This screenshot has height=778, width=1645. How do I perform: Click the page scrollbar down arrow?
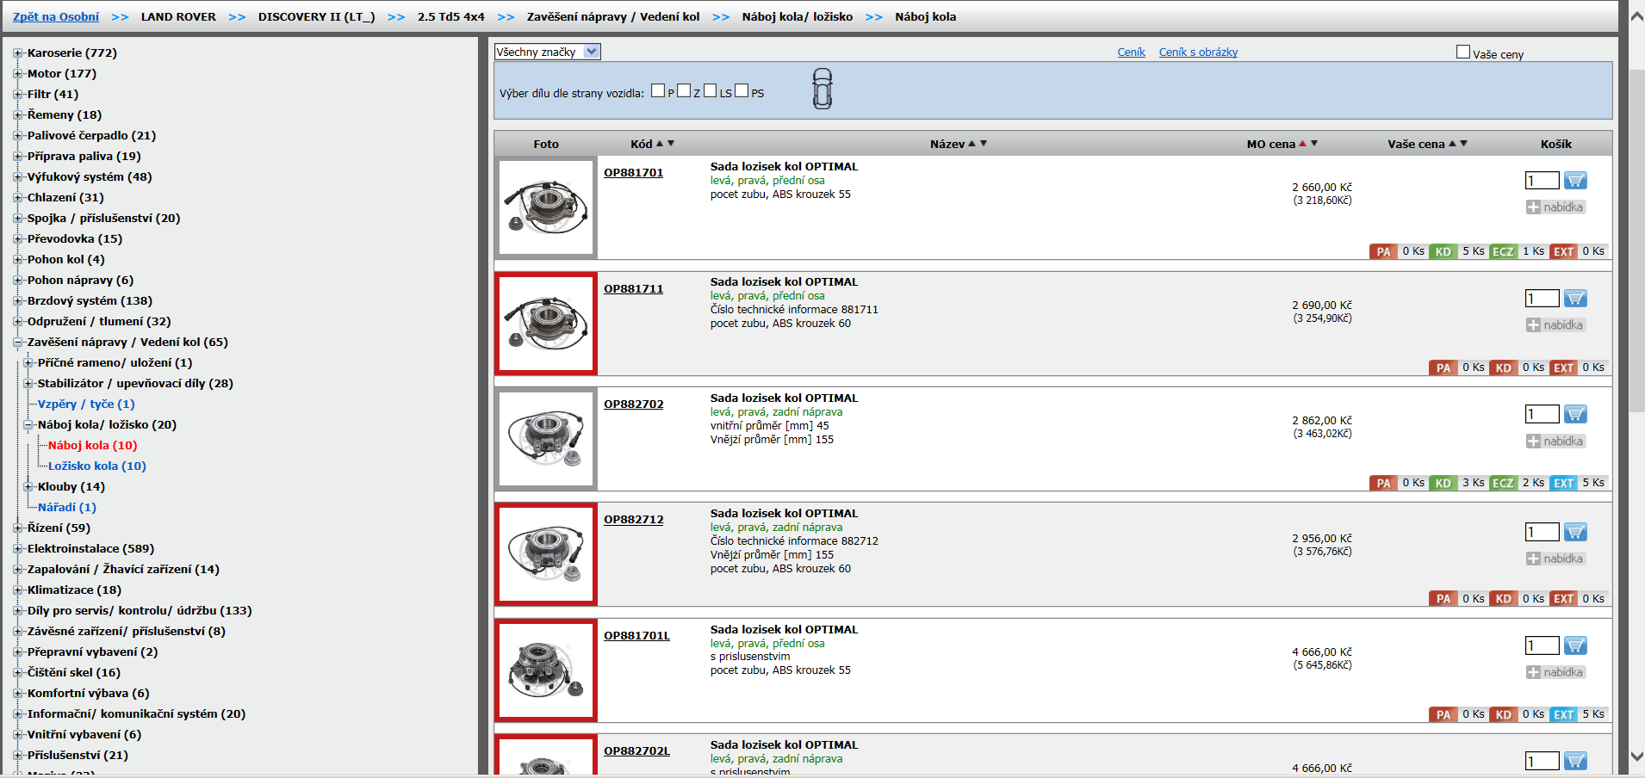click(x=1636, y=757)
